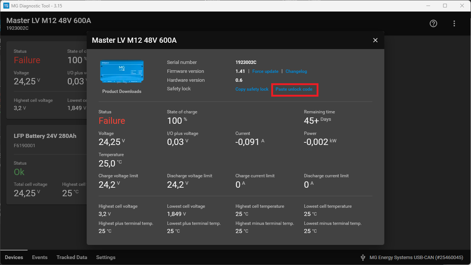The width and height of the screenshot is (471, 265).
Task: Click the I/O plus voltage 0,03 V in dialog
Action: tap(177, 142)
